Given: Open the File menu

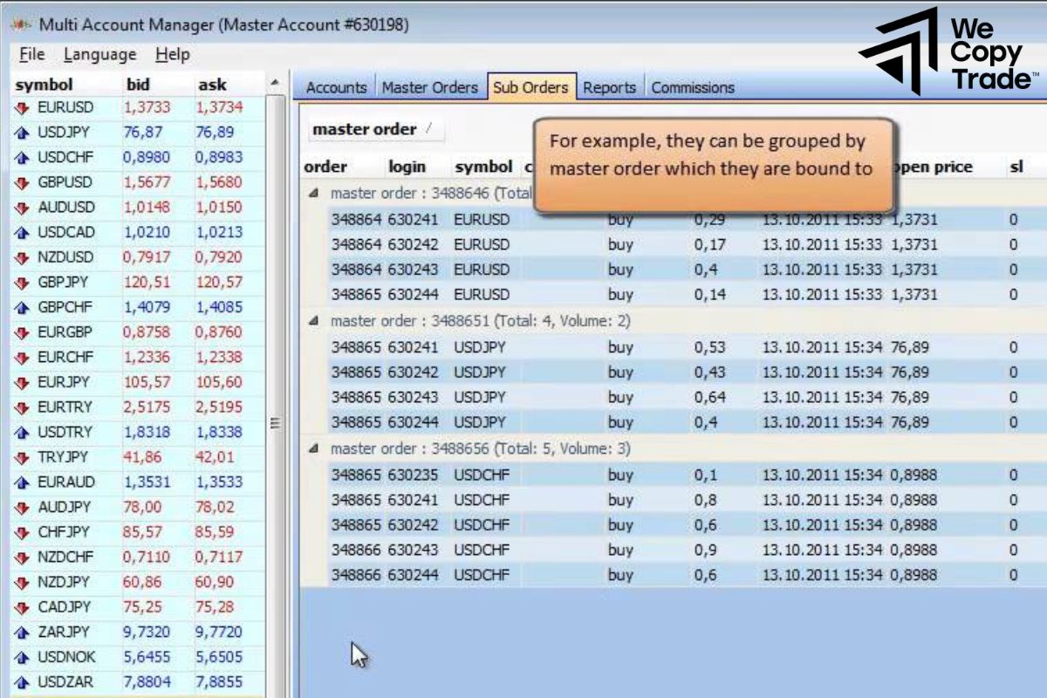Looking at the screenshot, I should (31, 54).
